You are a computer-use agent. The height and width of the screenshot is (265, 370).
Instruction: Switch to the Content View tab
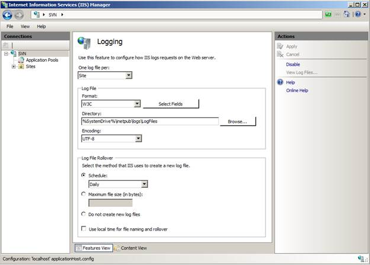pyautogui.click(x=131, y=248)
